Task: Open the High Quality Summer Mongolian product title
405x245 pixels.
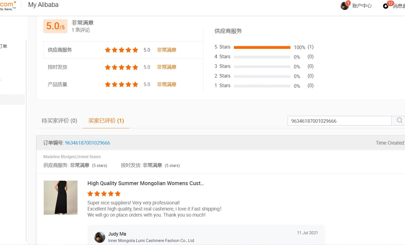Action: pyautogui.click(x=145, y=183)
